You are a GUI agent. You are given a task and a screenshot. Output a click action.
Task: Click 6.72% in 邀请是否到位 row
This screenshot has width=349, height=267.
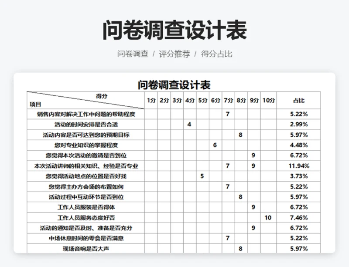(299, 155)
